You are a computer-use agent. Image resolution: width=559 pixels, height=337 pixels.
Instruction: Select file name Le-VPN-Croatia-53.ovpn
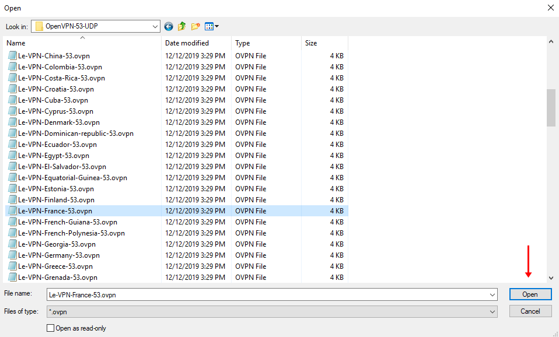click(x=56, y=89)
